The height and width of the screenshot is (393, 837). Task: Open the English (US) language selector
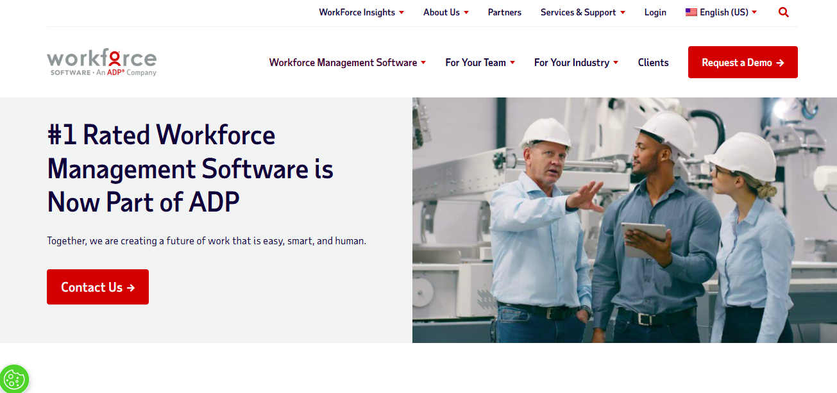721,12
